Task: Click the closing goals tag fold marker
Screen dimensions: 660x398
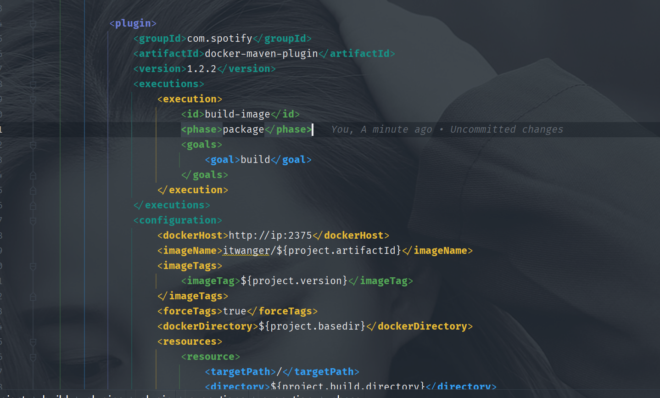Action: click(33, 175)
